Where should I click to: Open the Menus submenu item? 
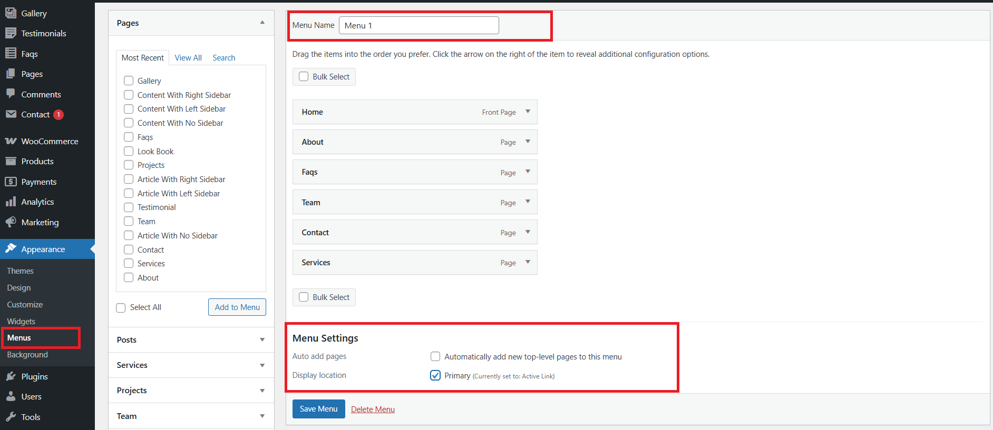19,338
